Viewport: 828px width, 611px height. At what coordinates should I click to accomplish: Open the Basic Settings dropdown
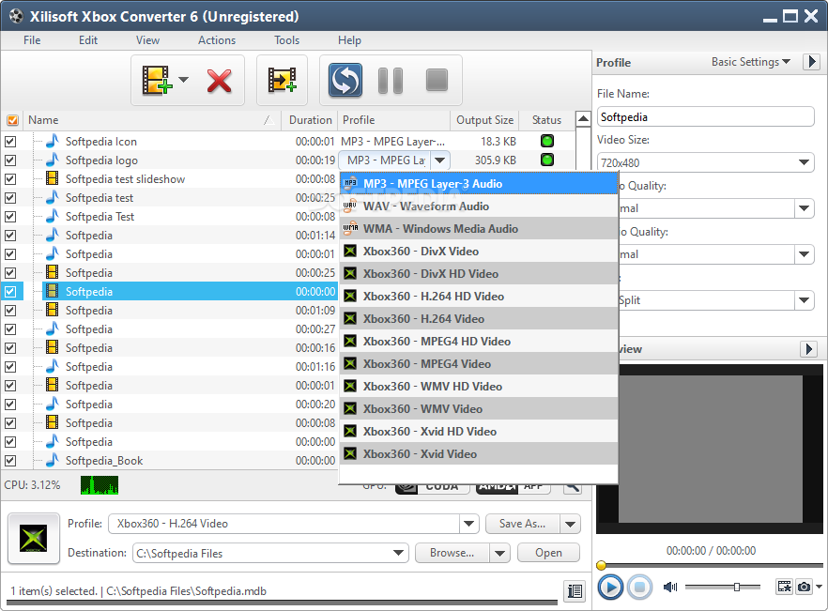(x=750, y=62)
